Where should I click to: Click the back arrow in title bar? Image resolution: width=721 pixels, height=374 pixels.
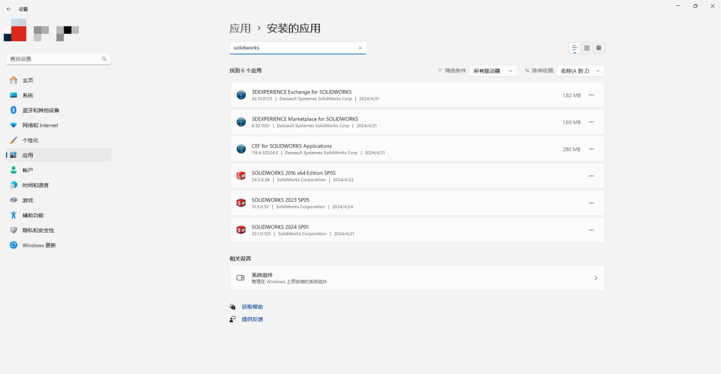tap(9, 9)
